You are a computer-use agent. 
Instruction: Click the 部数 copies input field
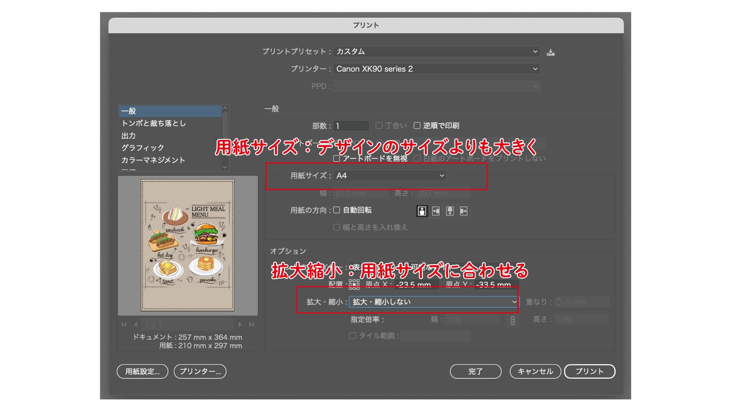coord(351,126)
